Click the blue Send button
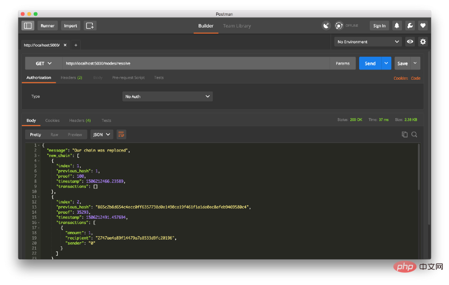 [370, 63]
